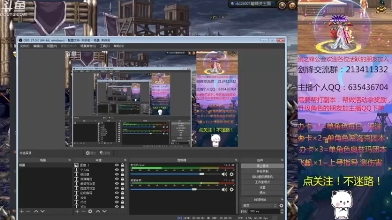Lock toggle for 深渊每日 source
This screenshot has height=220, width=392.
[x=122, y=179]
